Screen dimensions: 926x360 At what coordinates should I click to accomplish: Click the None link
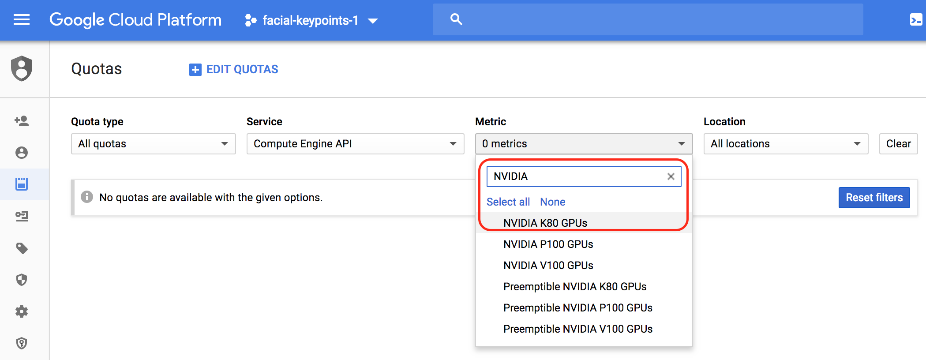[x=553, y=202]
